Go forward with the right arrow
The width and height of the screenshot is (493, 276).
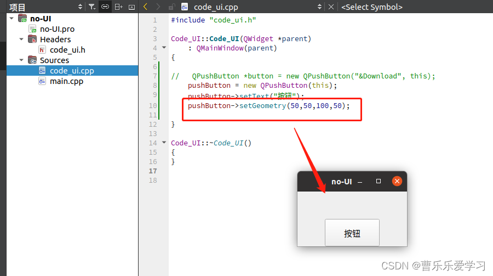pos(158,7)
